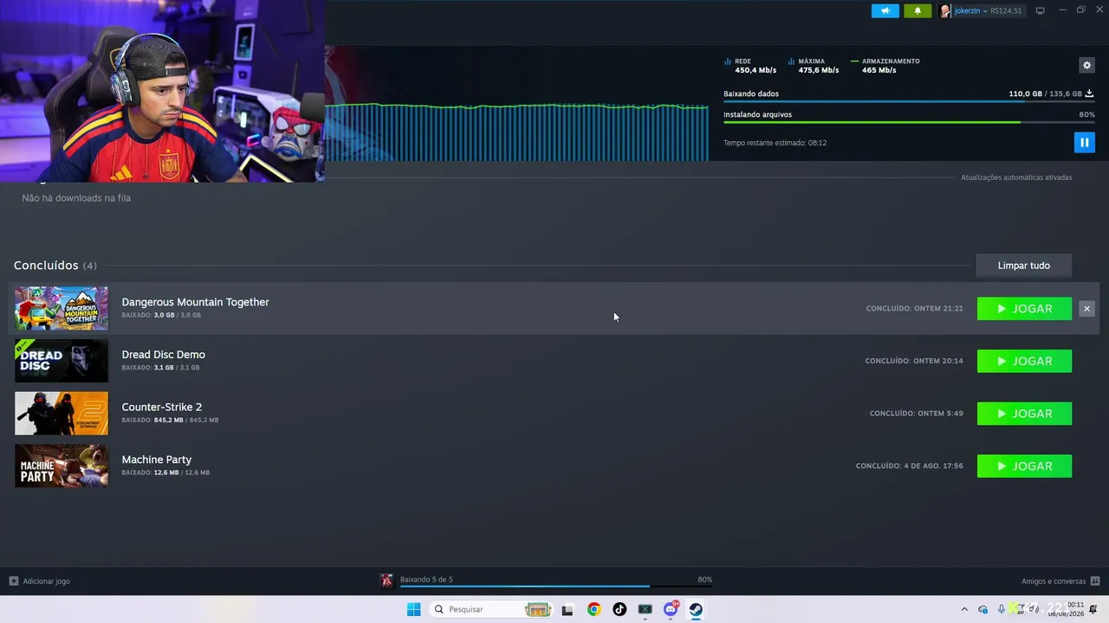Switch to Big Picture mode monitor icon

pyautogui.click(x=1041, y=11)
